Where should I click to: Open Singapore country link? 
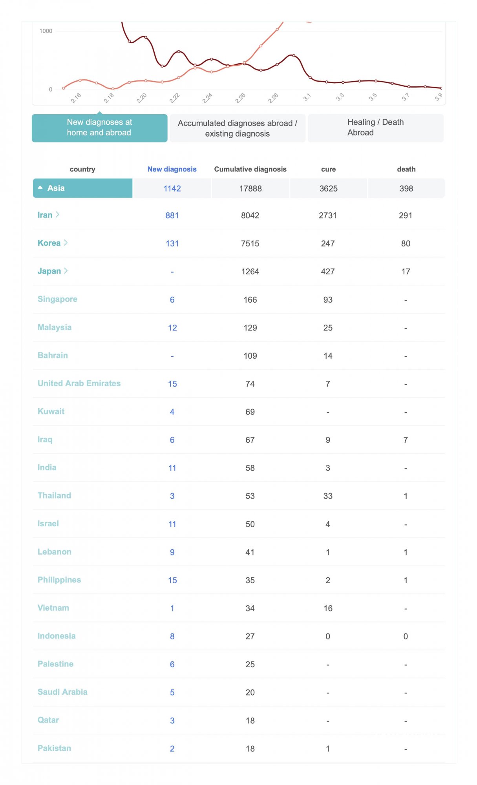click(57, 299)
